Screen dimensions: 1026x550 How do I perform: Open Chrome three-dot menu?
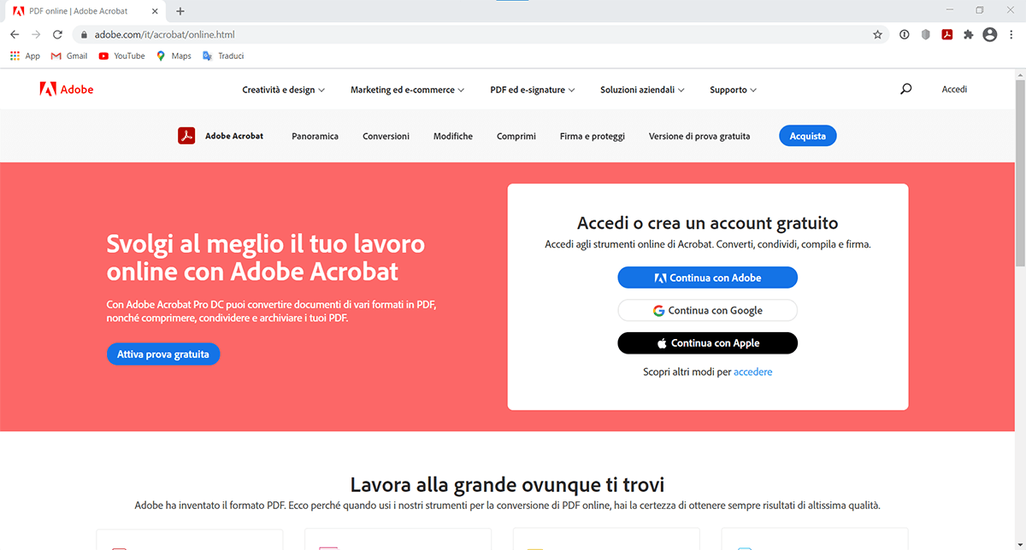pyautogui.click(x=1011, y=35)
